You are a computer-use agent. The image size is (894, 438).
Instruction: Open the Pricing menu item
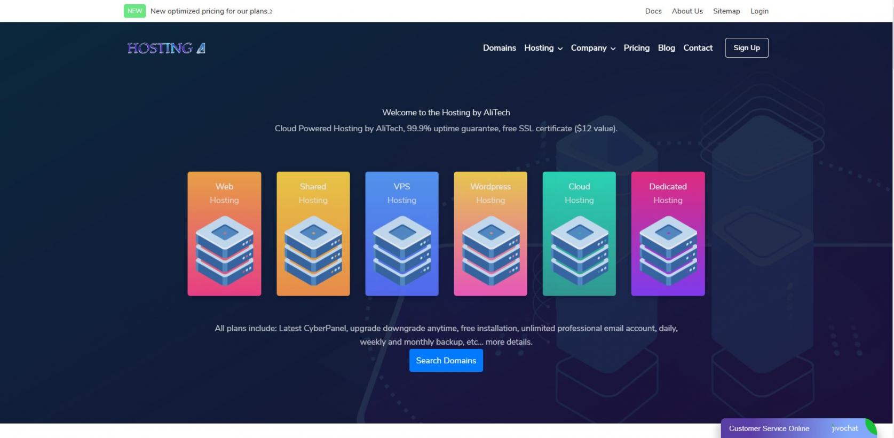[x=636, y=48]
